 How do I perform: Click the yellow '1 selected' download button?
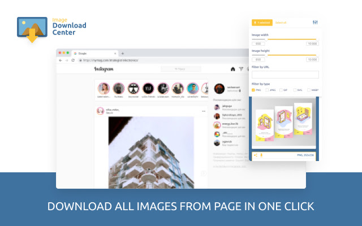point(262,23)
